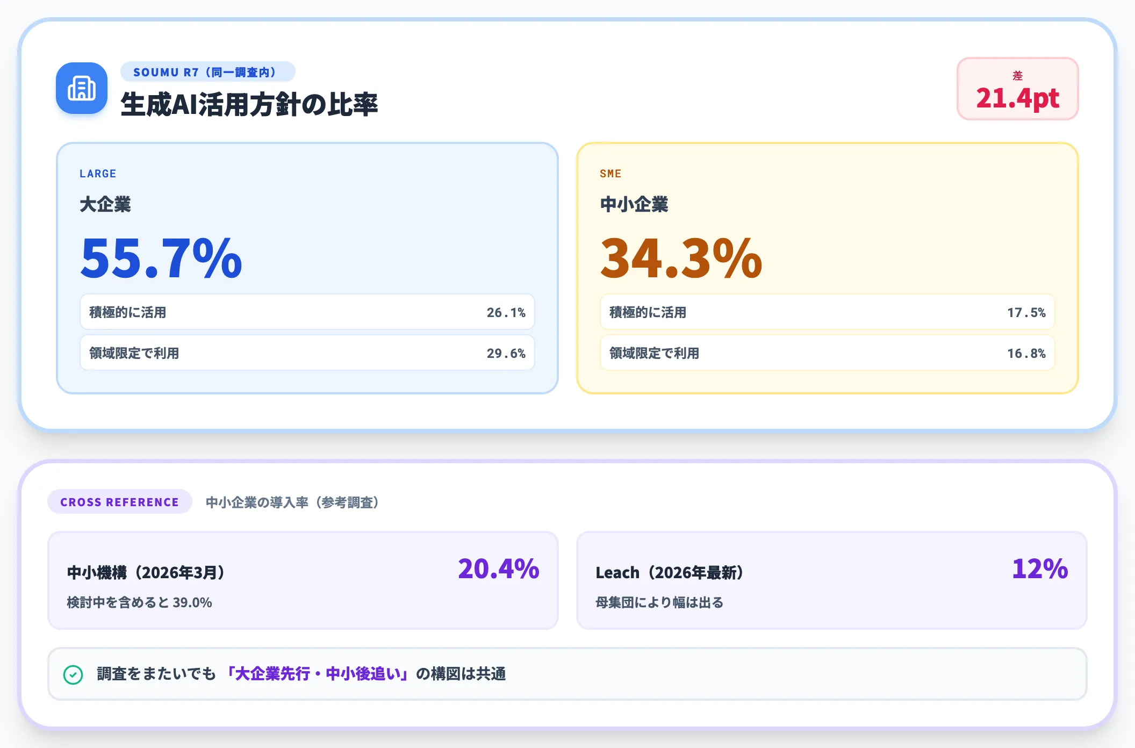Select the 中小企業 領域限定で利用 16.8% row
The width and height of the screenshot is (1135, 748).
click(828, 353)
